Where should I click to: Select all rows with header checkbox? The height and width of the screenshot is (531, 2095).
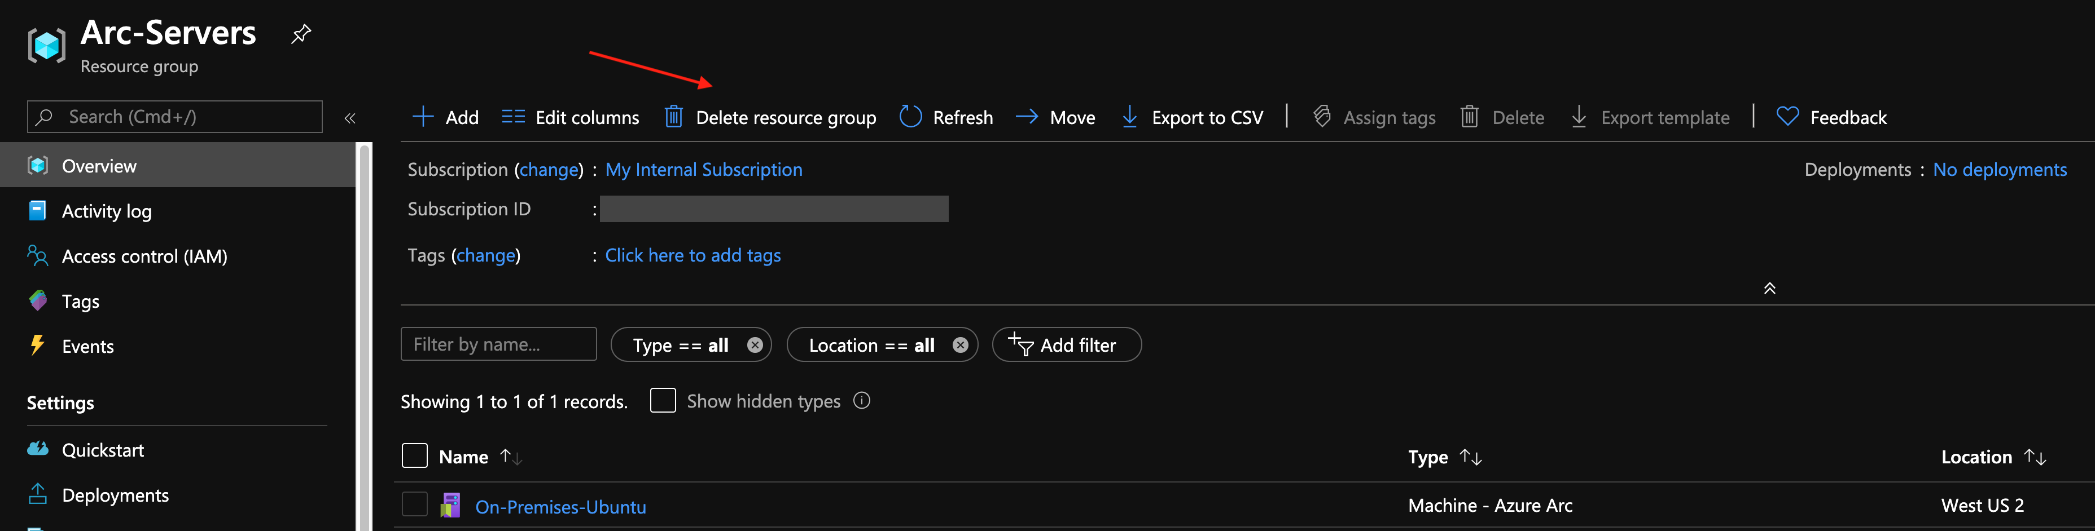tap(415, 455)
